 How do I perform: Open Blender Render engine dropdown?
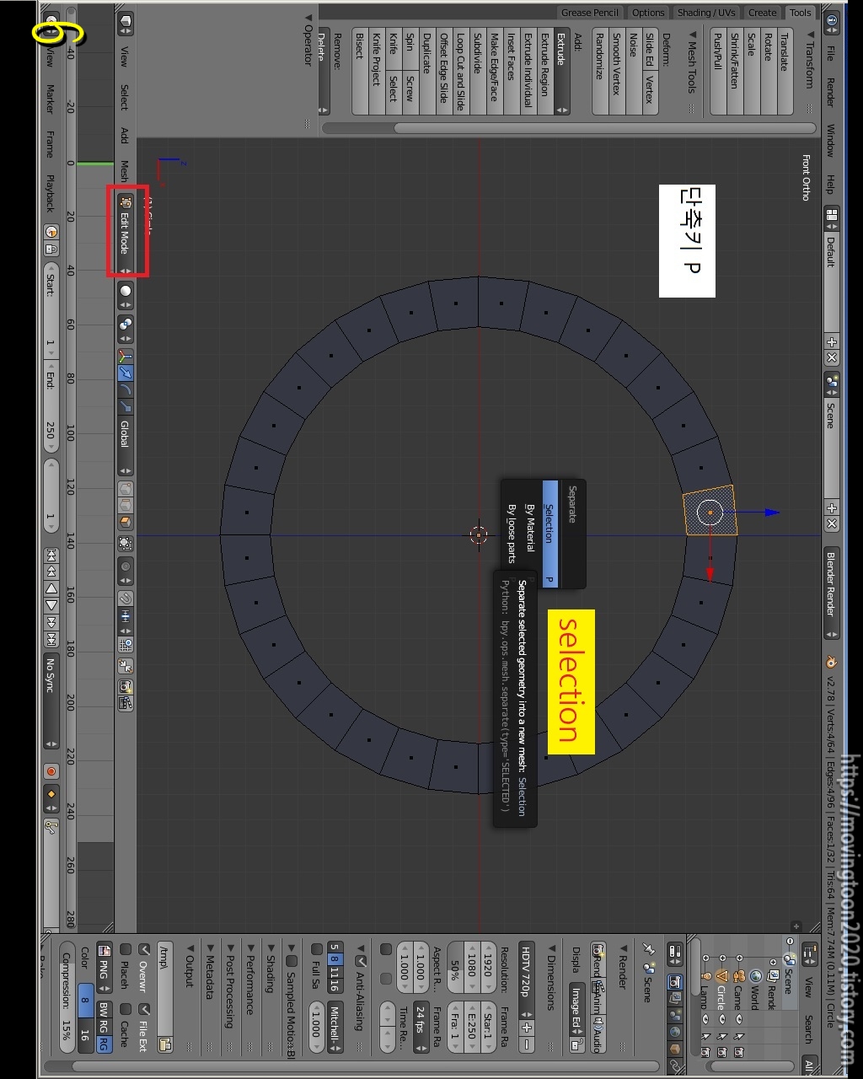tap(831, 593)
